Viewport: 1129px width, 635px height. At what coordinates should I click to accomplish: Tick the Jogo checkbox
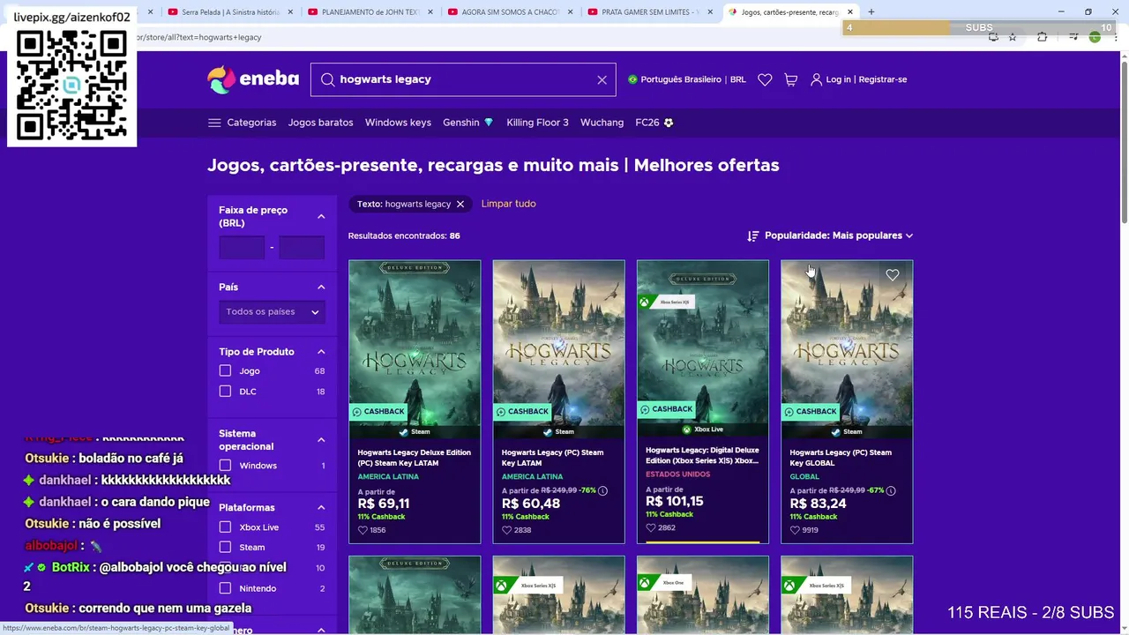225,371
